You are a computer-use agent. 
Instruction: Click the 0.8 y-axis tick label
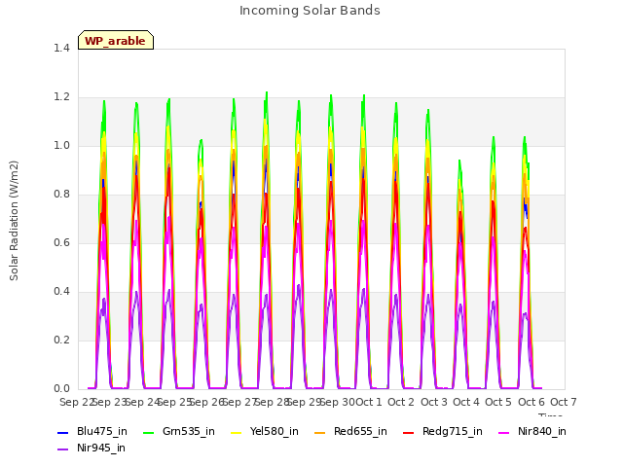pyautogui.click(x=61, y=195)
